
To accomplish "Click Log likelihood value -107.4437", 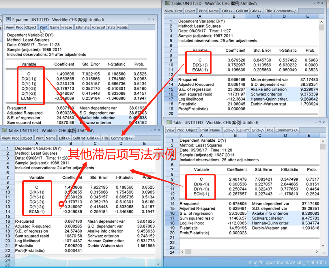I will coord(73,241).
